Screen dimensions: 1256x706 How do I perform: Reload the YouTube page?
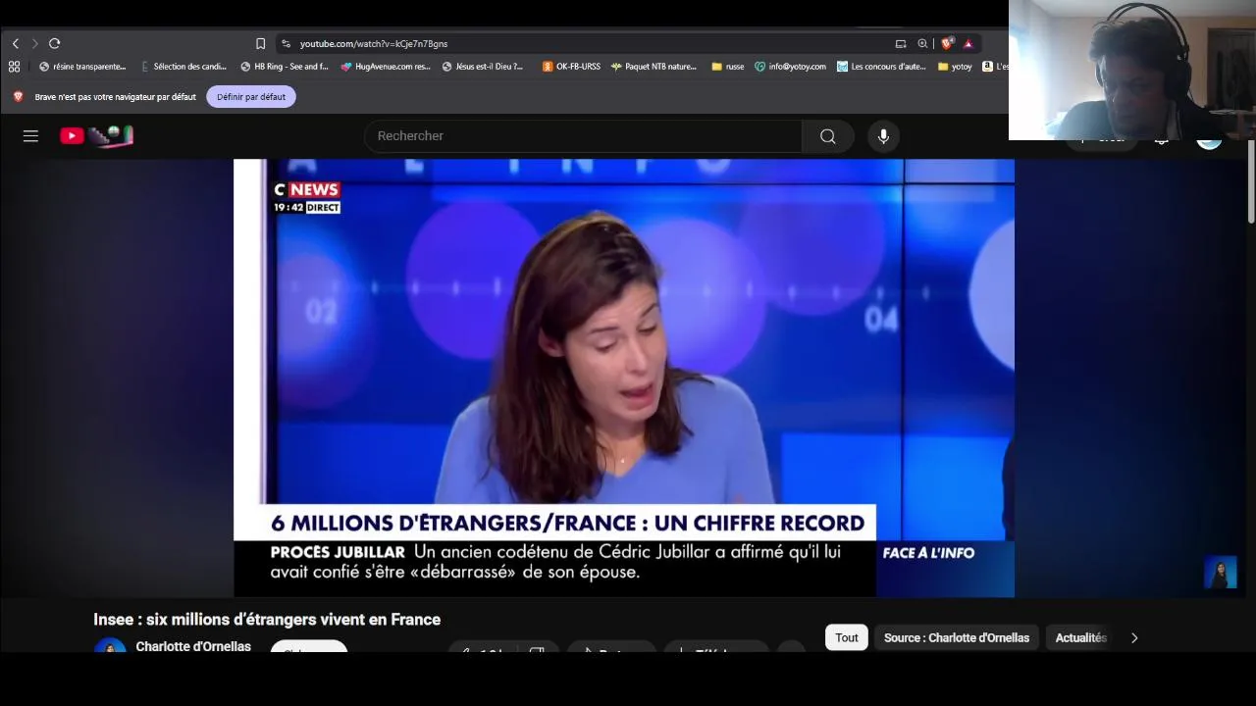point(55,43)
